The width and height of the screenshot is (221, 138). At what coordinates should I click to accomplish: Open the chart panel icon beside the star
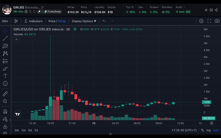[211, 10]
